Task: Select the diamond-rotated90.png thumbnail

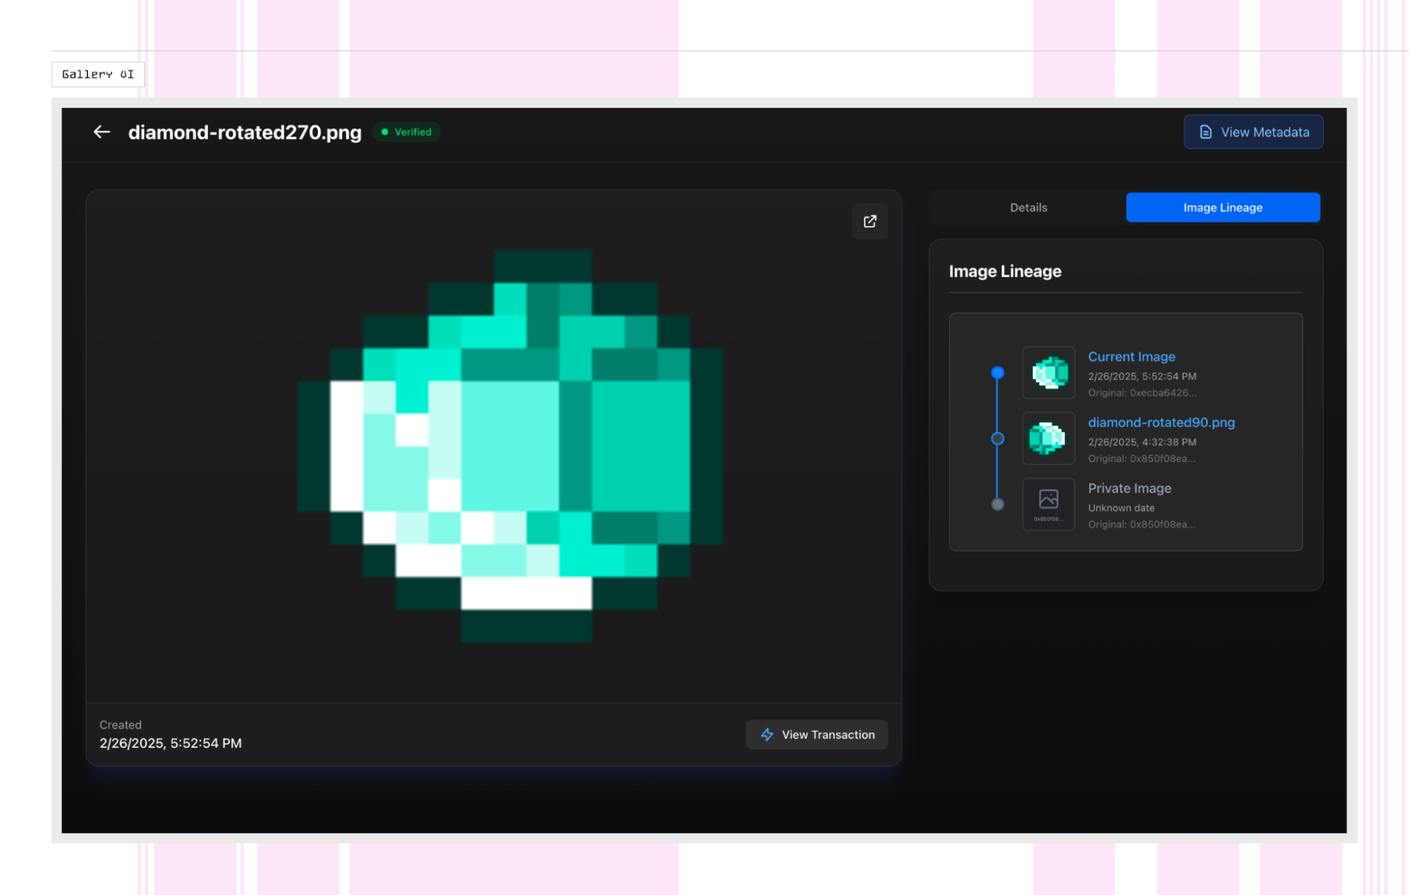Action: pos(1048,438)
